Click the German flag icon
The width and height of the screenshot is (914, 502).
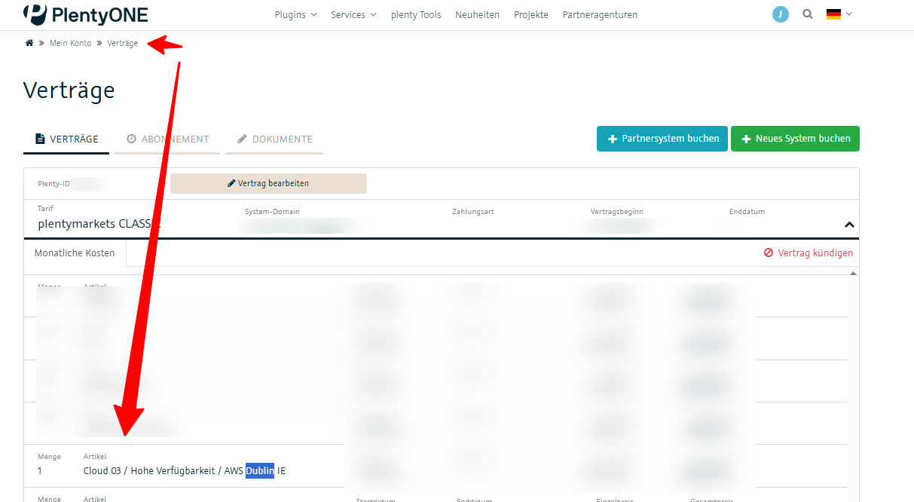click(833, 14)
